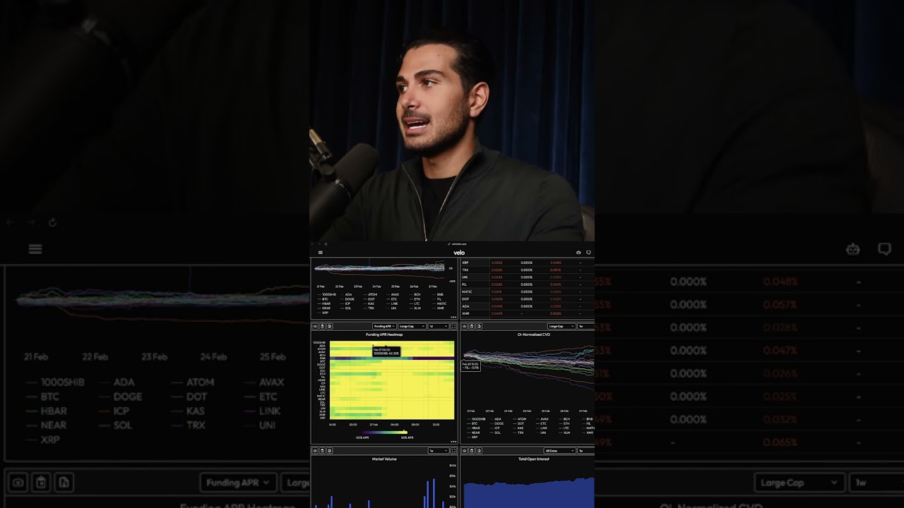Image resolution: width=904 pixels, height=508 pixels.
Task: Expand Funding APR Heatmap panel to fullscreen
Action: [453, 327]
